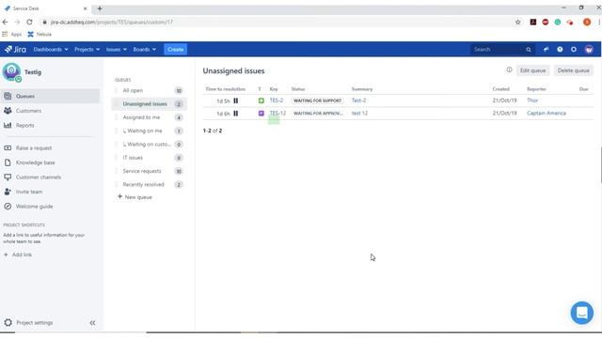Open Reports in sidebar
This screenshot has height=338, width=602.
25,125
